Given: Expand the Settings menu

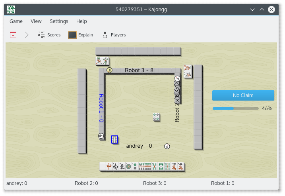Looking at the screenshot, I should (x=59, y=21).
